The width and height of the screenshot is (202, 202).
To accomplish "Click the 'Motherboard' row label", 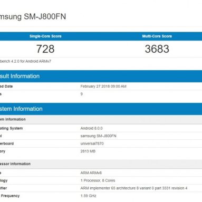I will tap(7, 143).
